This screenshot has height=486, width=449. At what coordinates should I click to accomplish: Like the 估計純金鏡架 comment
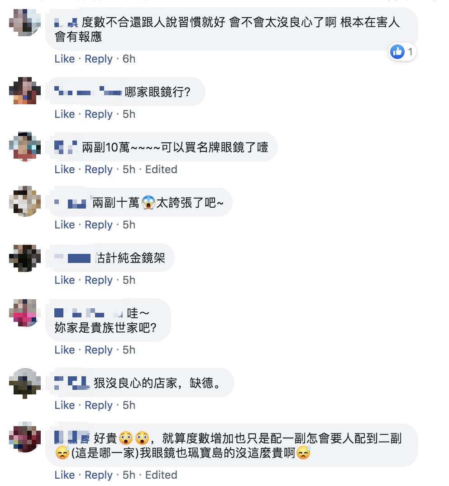pos(65,280)
